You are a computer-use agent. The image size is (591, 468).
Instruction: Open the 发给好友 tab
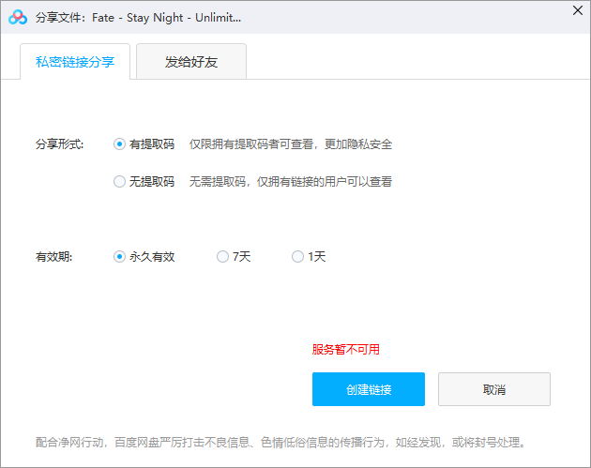point(191,62)
